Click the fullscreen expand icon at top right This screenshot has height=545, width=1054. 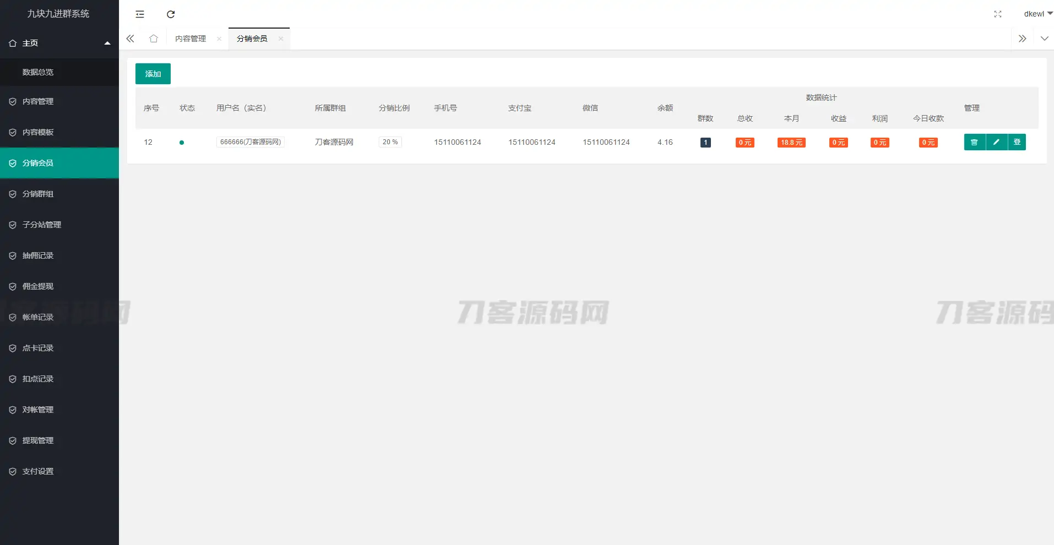(998, 14)
